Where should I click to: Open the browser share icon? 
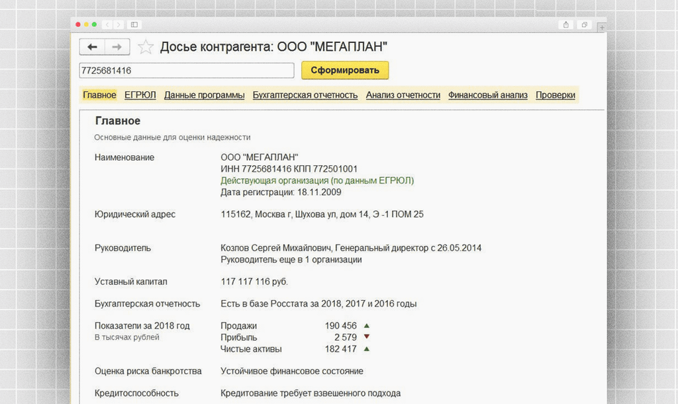click(566, 24)
